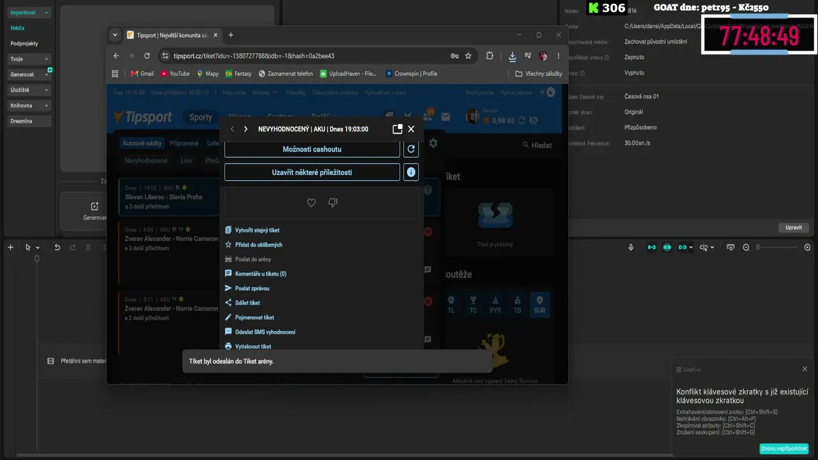Expand CapCut Tvoje section

(29, 59)
